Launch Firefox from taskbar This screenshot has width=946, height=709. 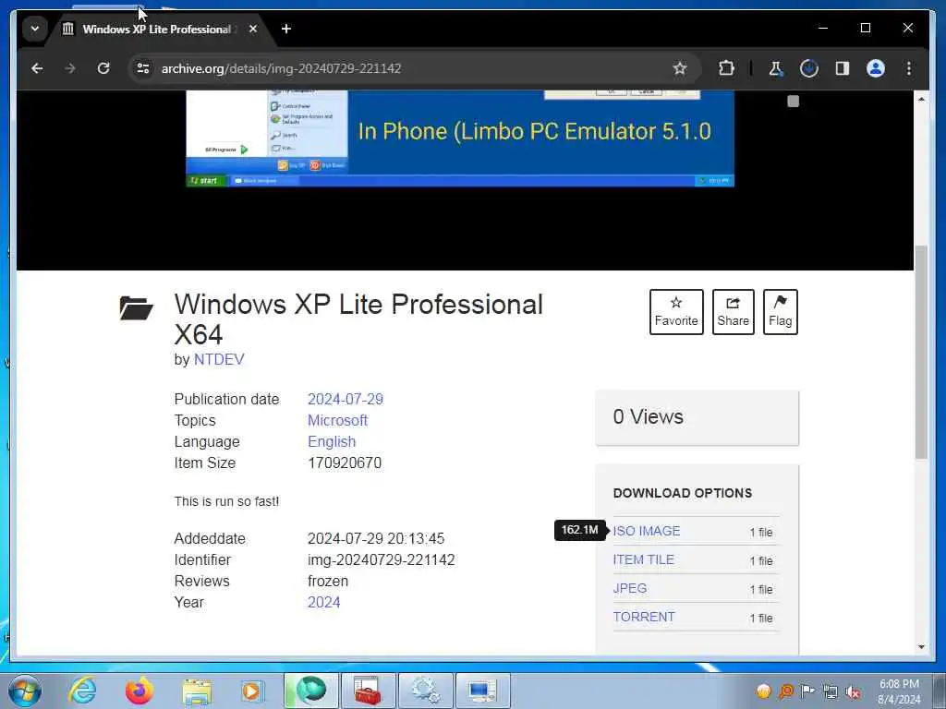coord(139,691)
